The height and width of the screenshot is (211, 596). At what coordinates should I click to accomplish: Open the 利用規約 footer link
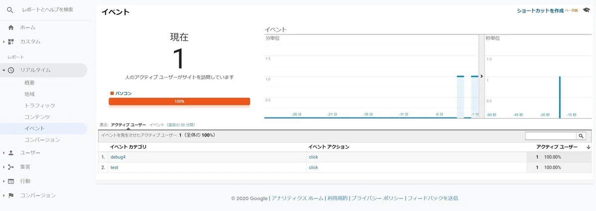337,198
